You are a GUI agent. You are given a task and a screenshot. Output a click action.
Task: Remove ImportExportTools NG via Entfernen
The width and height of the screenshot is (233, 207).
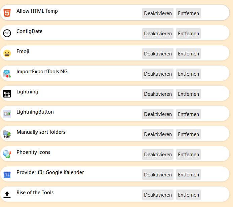click(x=188, y=74)
